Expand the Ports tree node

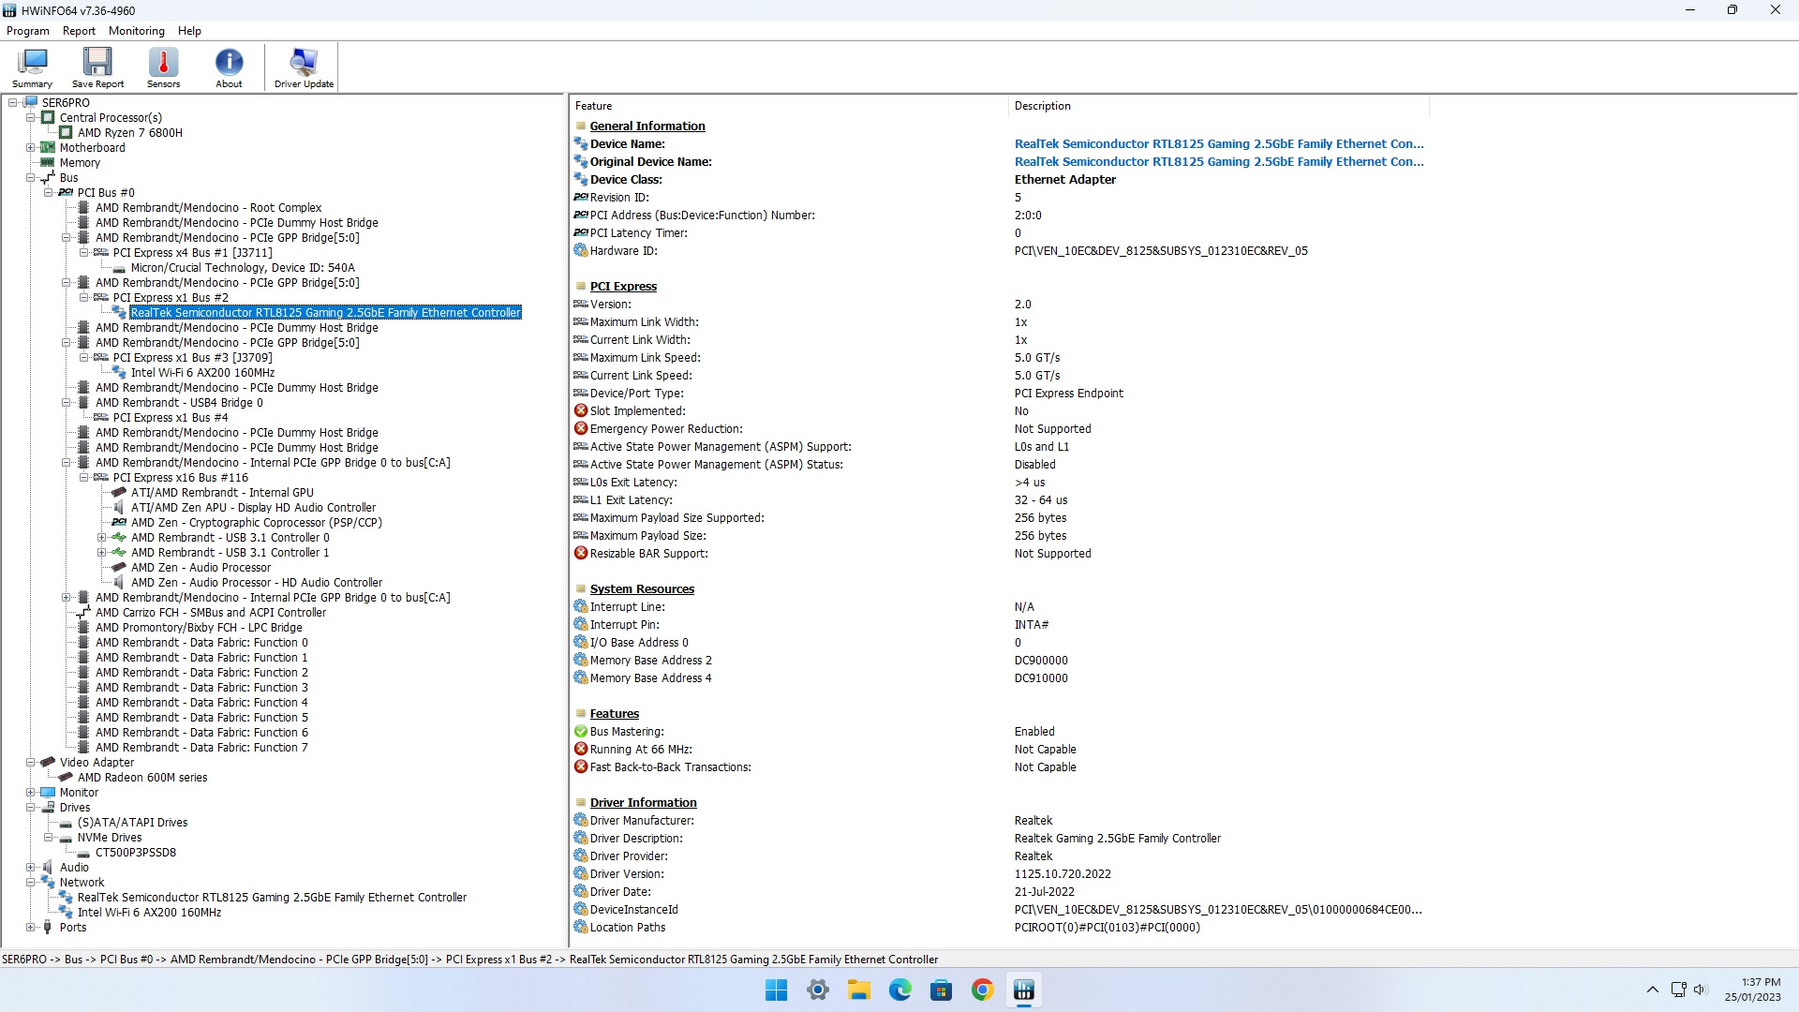click(x=31, y=928)
